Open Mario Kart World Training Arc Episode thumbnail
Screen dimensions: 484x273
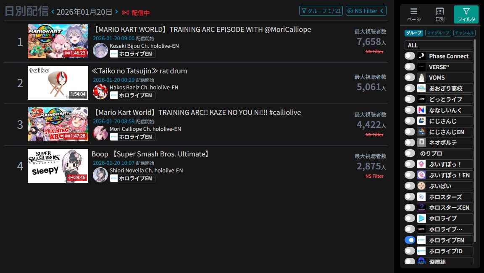point(58,41)
